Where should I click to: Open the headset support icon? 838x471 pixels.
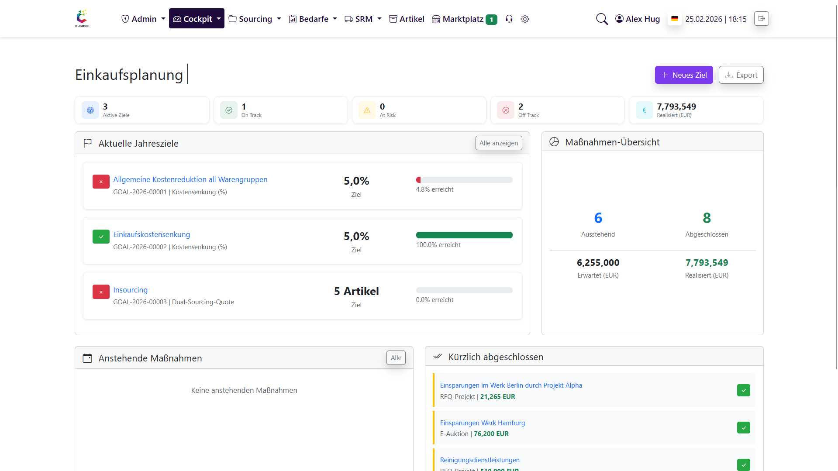point(509,19)
